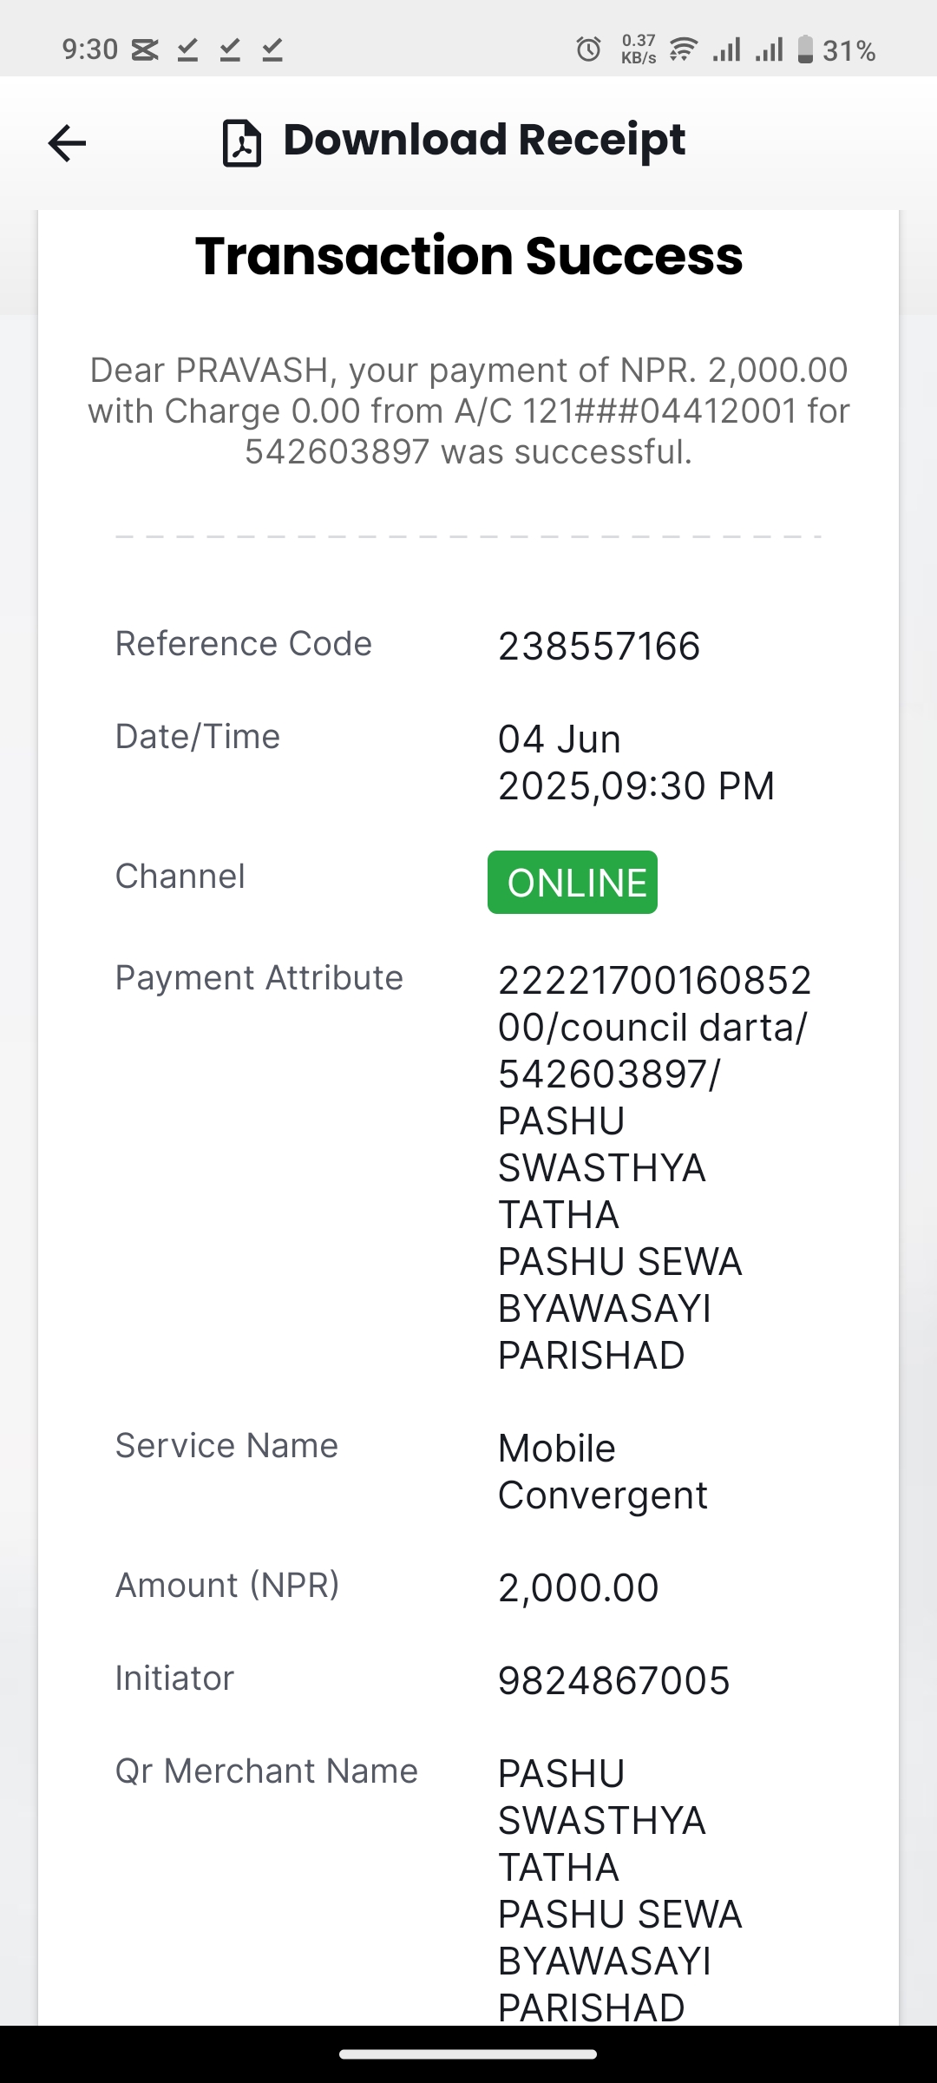
Task: Tap the Payment Attribute value text
Action: (x=654, y=1168)
